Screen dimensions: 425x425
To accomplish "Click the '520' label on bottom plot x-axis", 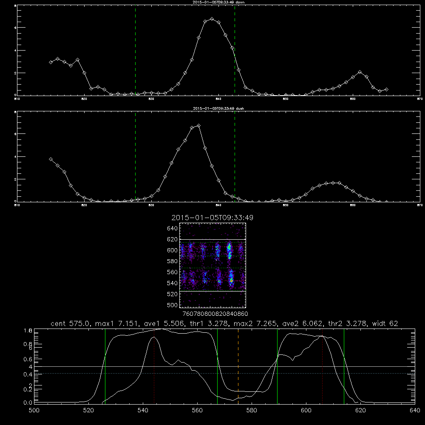I will 88,411.
